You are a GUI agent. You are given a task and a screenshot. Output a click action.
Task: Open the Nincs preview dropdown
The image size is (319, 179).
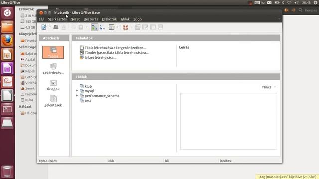point(269,87)
